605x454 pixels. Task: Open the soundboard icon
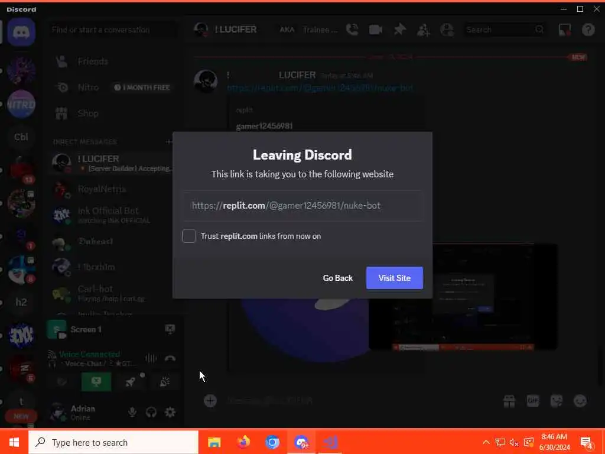point(165,382)
